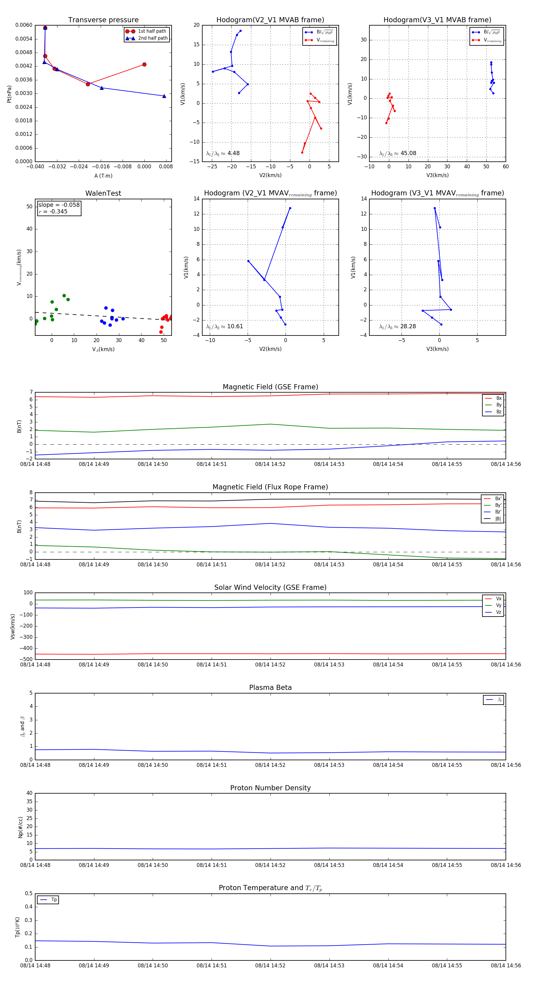Viewport: 541px width, 992px height.
Task: Click the 'Proton Number Density' title
Action: (x=270, y=788)
